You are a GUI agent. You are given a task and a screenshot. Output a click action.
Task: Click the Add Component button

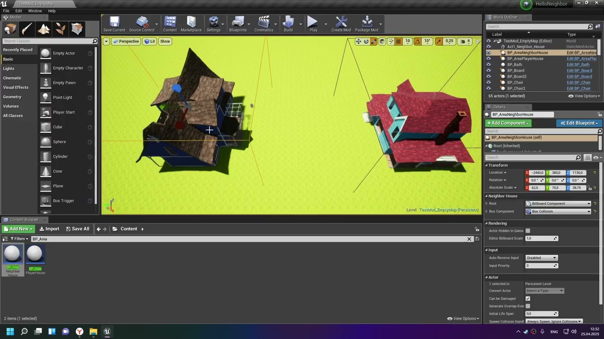point(508,123)
